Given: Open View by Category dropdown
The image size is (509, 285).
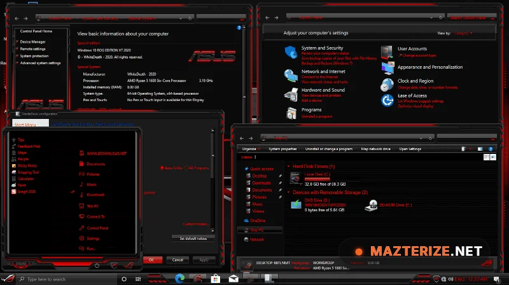Looking at the screenshot, I should pyautogui.click(x=463, y=33).
